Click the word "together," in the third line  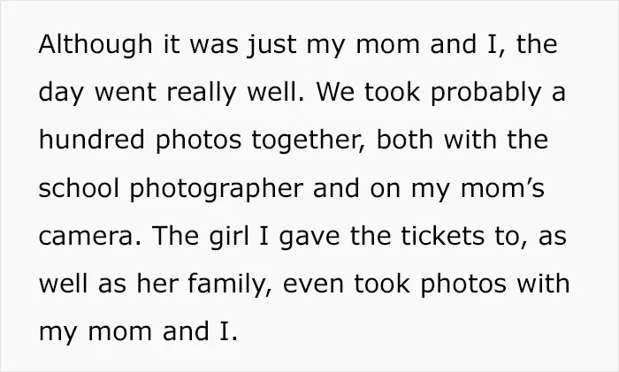click(x=309, y=141)
